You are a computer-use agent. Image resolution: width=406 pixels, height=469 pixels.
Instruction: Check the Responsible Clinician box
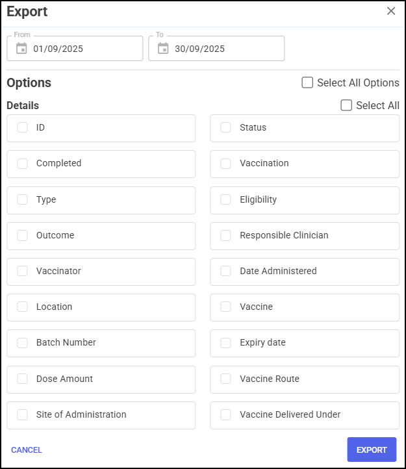tap(226, 235)
